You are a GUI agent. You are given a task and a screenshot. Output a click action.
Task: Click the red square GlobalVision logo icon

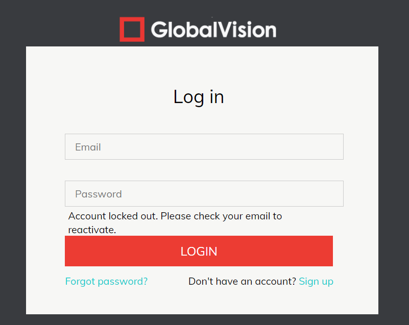132,29
